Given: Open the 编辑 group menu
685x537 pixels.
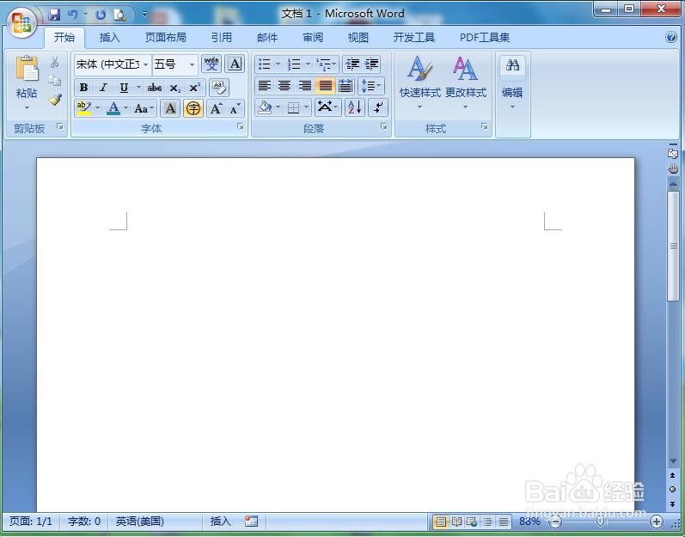Looking at the screenshot, I should (512, 83).
